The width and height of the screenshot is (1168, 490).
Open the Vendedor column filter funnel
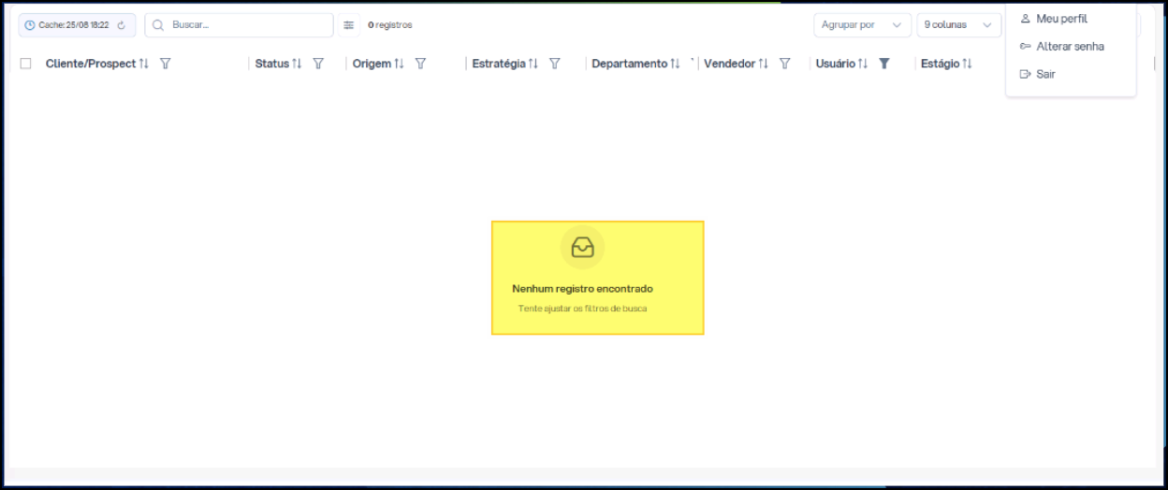click(785, 64)
